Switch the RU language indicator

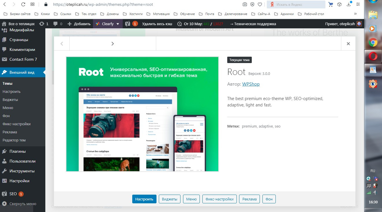point(373,171)
